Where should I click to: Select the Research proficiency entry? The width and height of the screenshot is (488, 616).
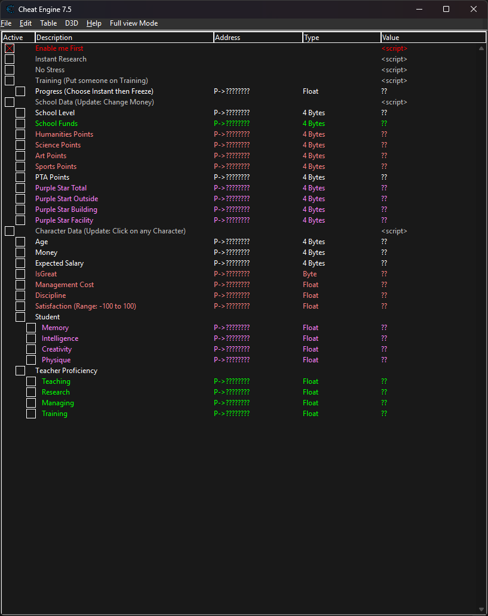point(56,392)
